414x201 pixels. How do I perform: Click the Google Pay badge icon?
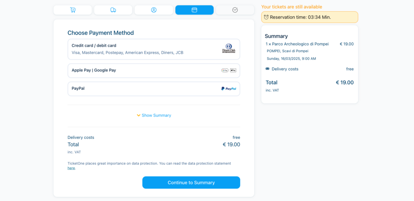pos(225,70)
